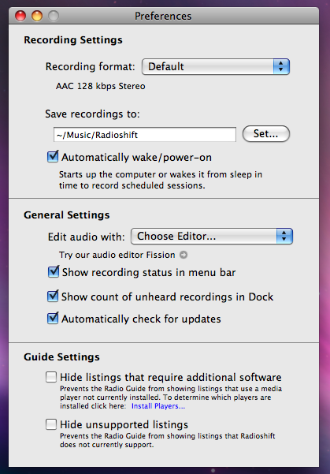Click the Fission arrow icon
This screenshot has width=330, height=474.
[x=184, y=255]
